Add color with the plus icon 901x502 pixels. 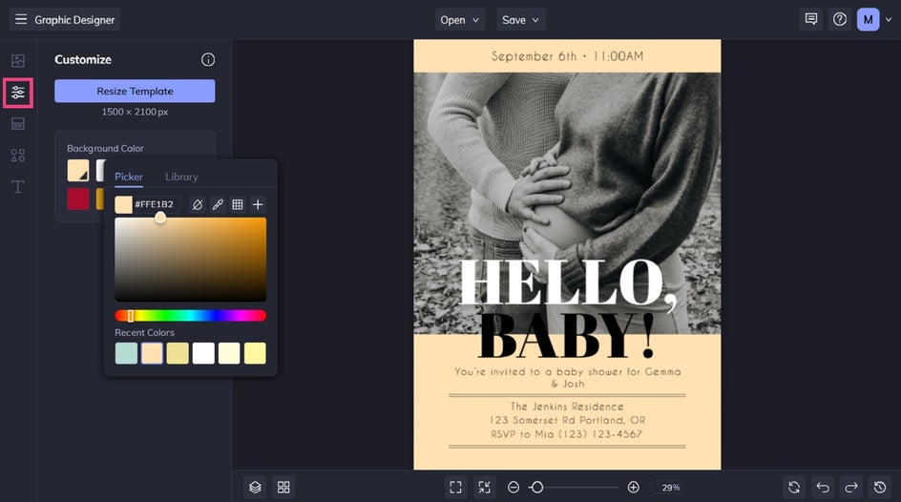click(258, 204)
